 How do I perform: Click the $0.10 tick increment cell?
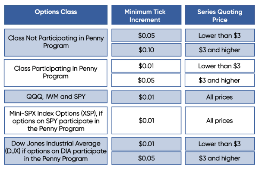(x=146, y=50)
